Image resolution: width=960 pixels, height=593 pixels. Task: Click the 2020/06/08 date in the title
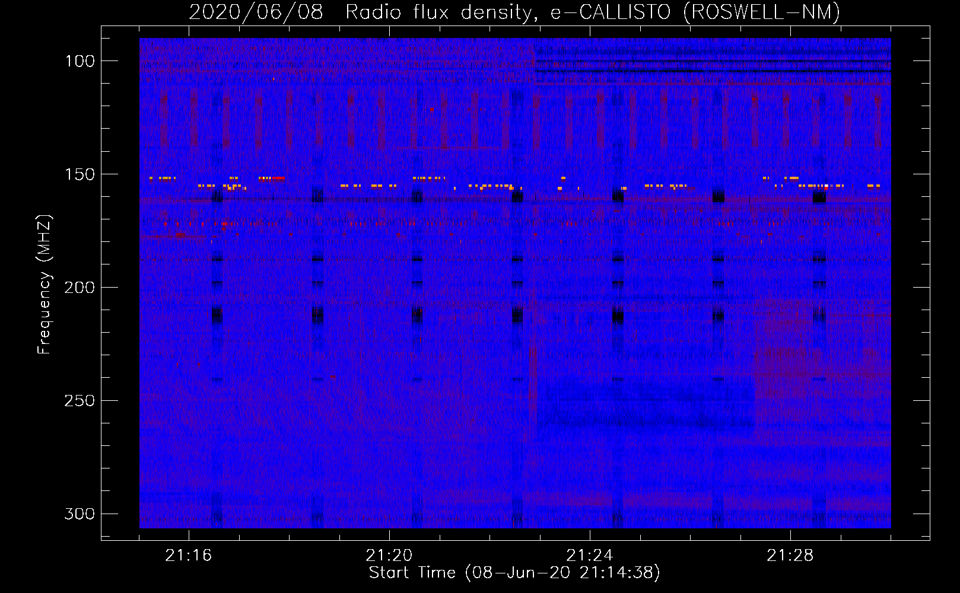(x=256, y=12)
